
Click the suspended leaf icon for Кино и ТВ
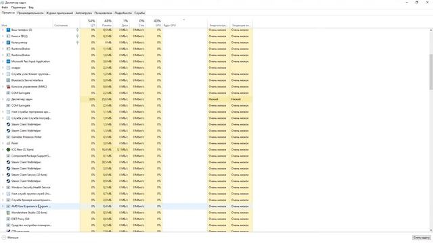pyautogui.click(x=77, y=36)
